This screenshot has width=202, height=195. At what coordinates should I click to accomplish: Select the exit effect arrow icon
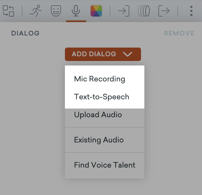[x=164, y=11]
